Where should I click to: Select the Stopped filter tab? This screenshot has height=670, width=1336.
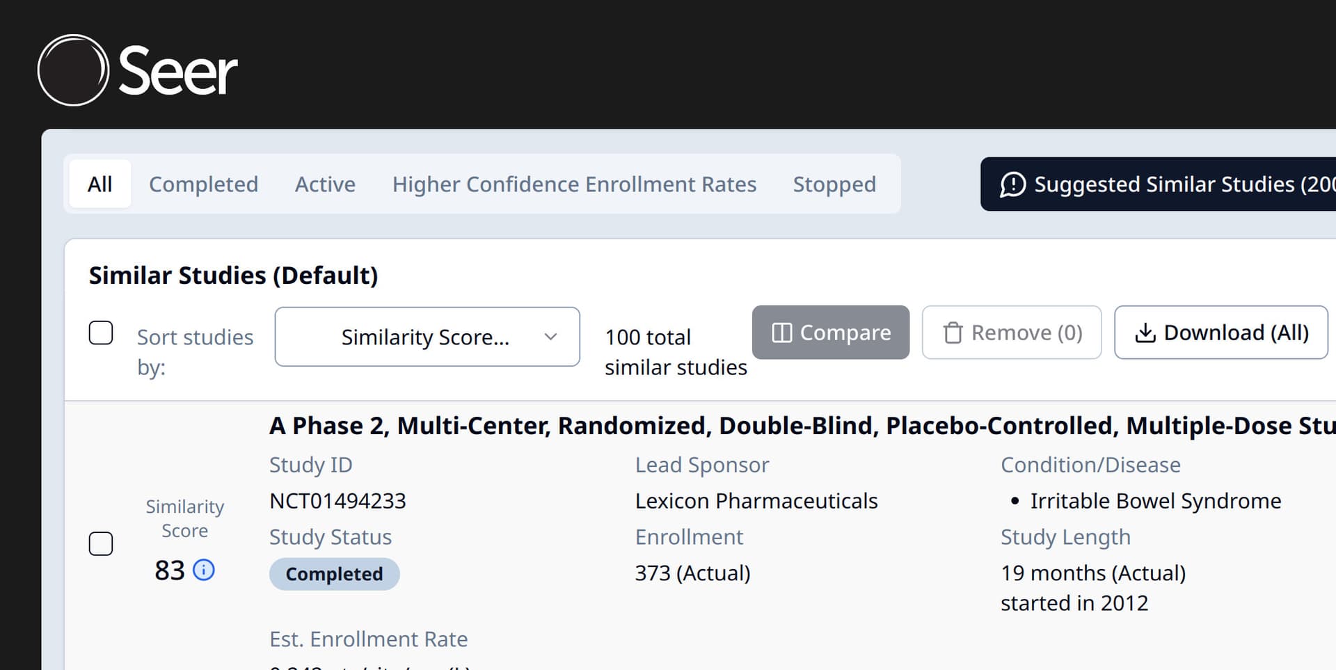tap(834, 184)
